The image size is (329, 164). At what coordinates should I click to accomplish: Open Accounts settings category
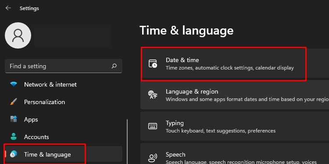tap(64, 137)
